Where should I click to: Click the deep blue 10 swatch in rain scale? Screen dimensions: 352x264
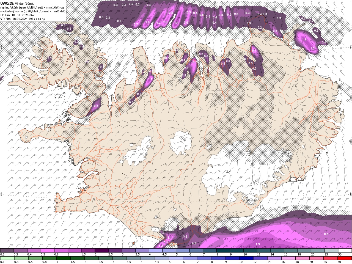pyautogui.click(x=246, y=258)
